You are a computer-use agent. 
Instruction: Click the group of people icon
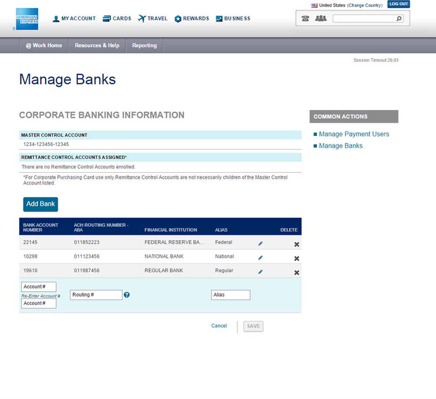click(321, 18)
